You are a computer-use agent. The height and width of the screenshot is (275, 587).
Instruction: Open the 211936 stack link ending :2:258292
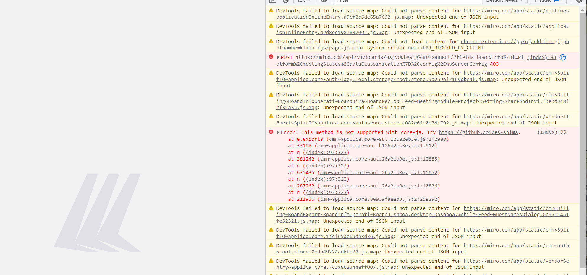tap(379, 199)
